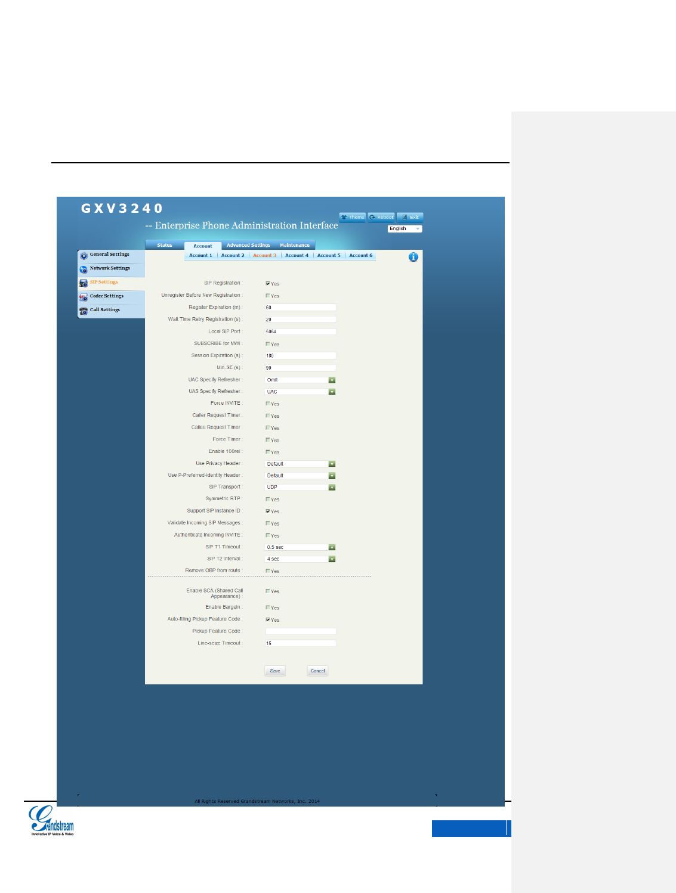Select the Account tab
This screenshot has height=893, width=676.
coord(203,246)
